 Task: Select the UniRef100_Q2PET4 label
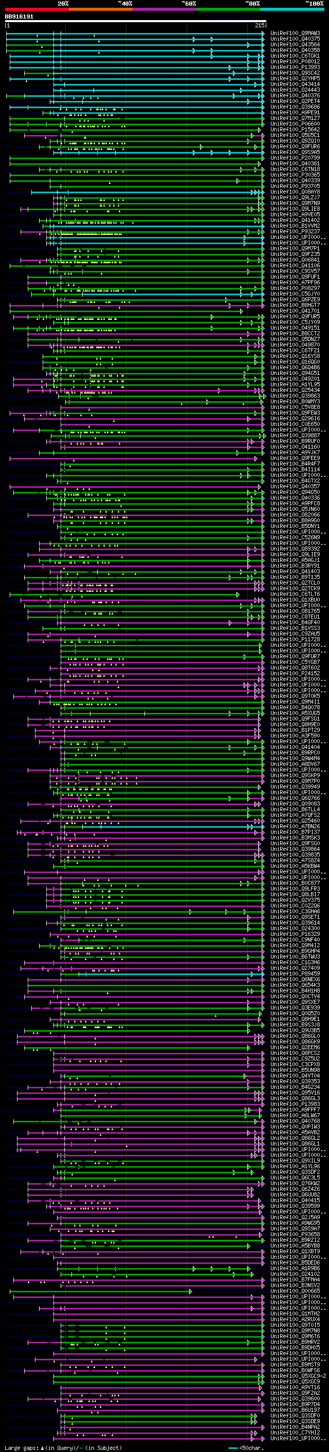pos(295,101)
